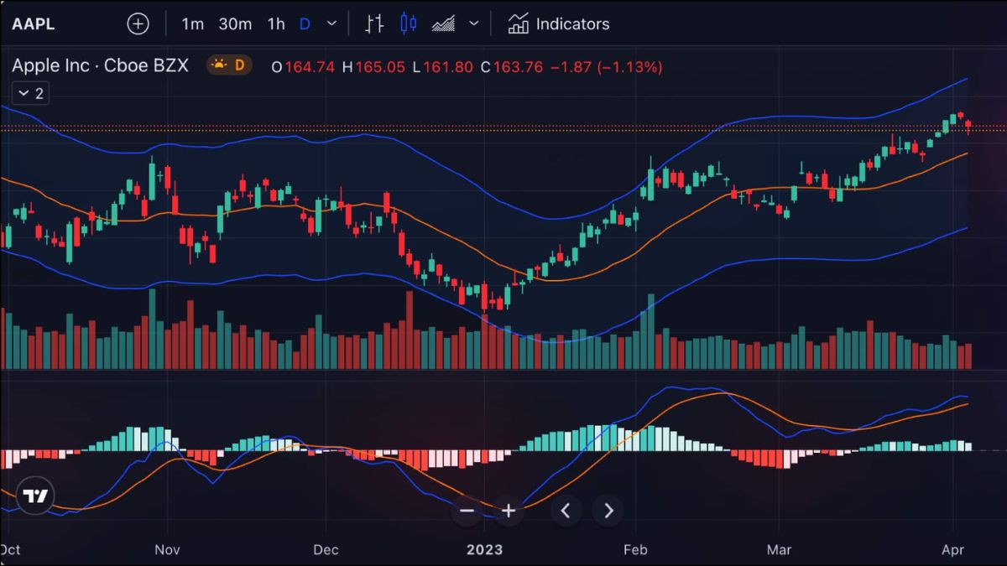Switch to the 1h interval
This screenshot has width=1007, height=566.
(276, 23)
